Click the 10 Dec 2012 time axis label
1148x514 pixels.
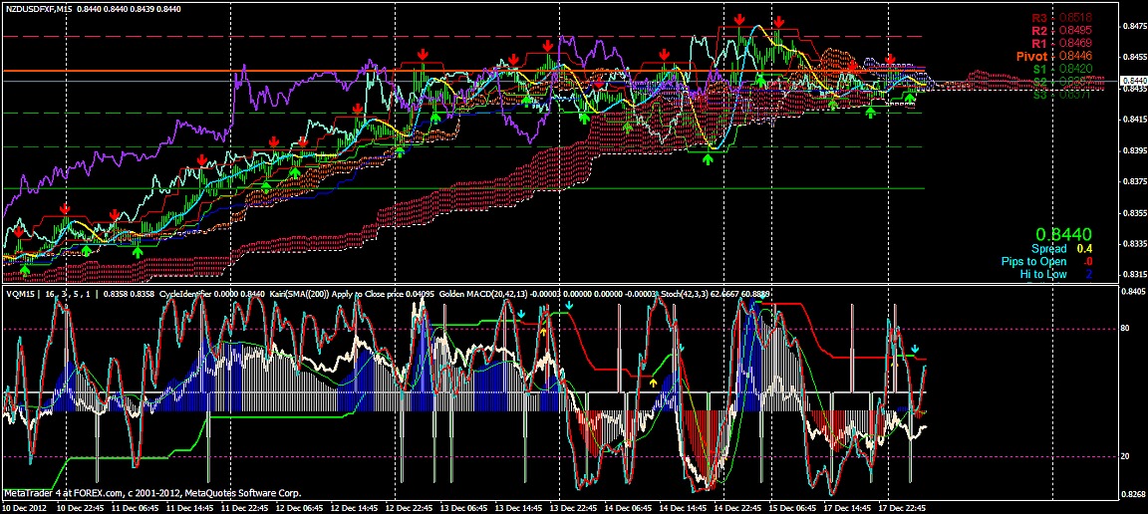[25, 507]
